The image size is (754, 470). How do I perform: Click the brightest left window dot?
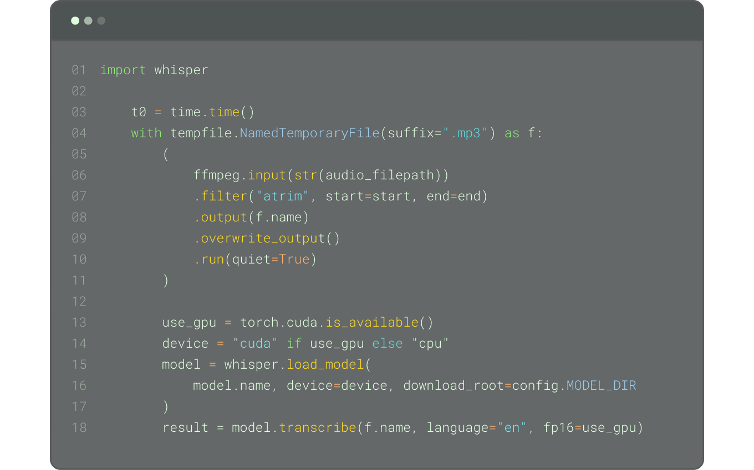75,21
